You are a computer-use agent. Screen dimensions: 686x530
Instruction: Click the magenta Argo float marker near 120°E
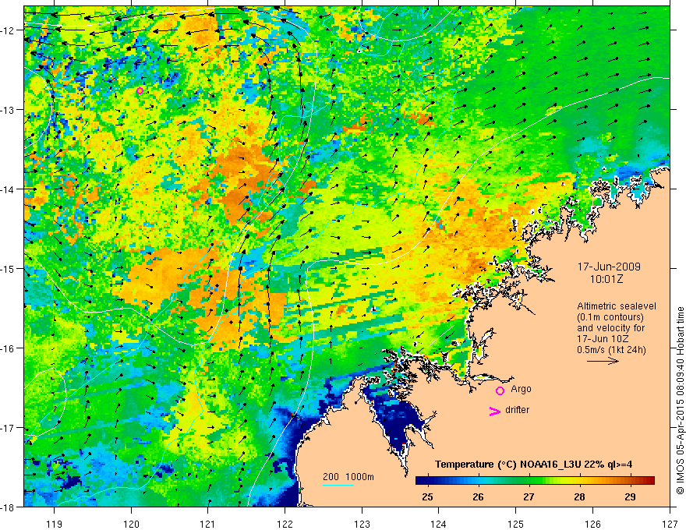(140, 91)
